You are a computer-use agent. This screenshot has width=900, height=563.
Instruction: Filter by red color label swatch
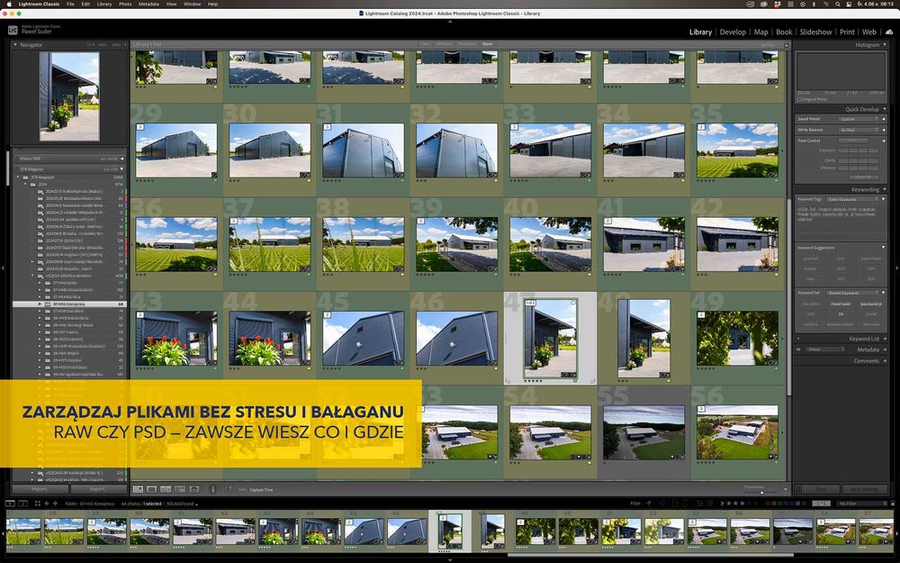[x=769, y=504]
